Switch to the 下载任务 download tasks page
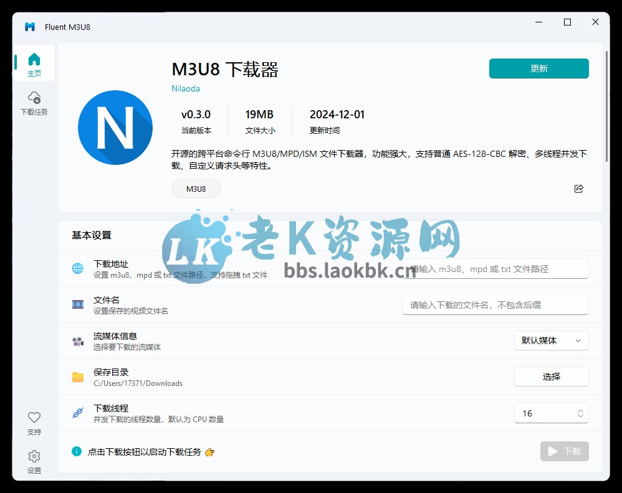 tap(34, 103)
